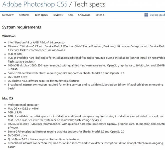The width and height of the screenshot is (165, 150).
Task: Click the Adobe Photoshop CS5 title link
Action: [x=35, y=4]
